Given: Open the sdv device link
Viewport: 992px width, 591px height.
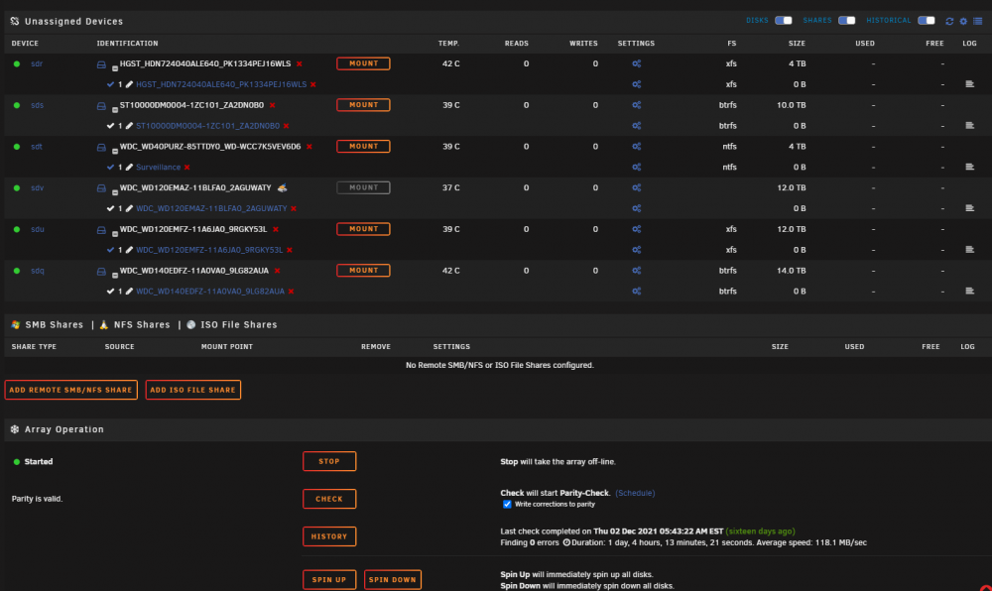Looking at the screenshot, I should pos(38,187).
